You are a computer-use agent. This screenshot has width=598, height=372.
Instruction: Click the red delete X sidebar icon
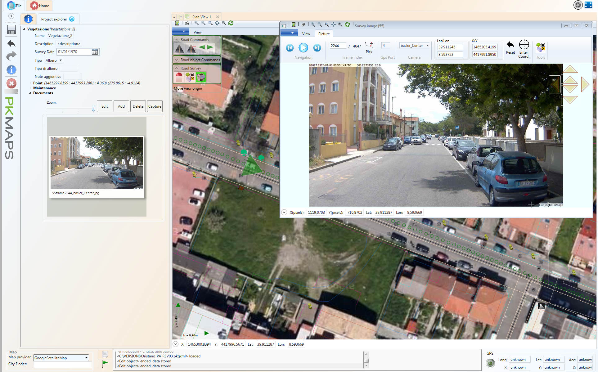click(x=11, y=83)
